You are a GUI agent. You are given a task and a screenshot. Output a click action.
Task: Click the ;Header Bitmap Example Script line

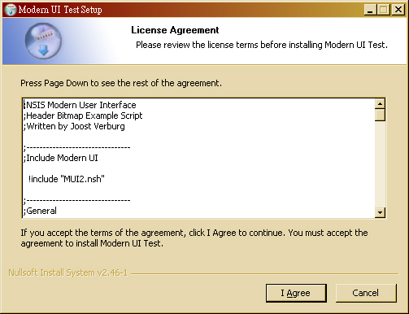83,116
